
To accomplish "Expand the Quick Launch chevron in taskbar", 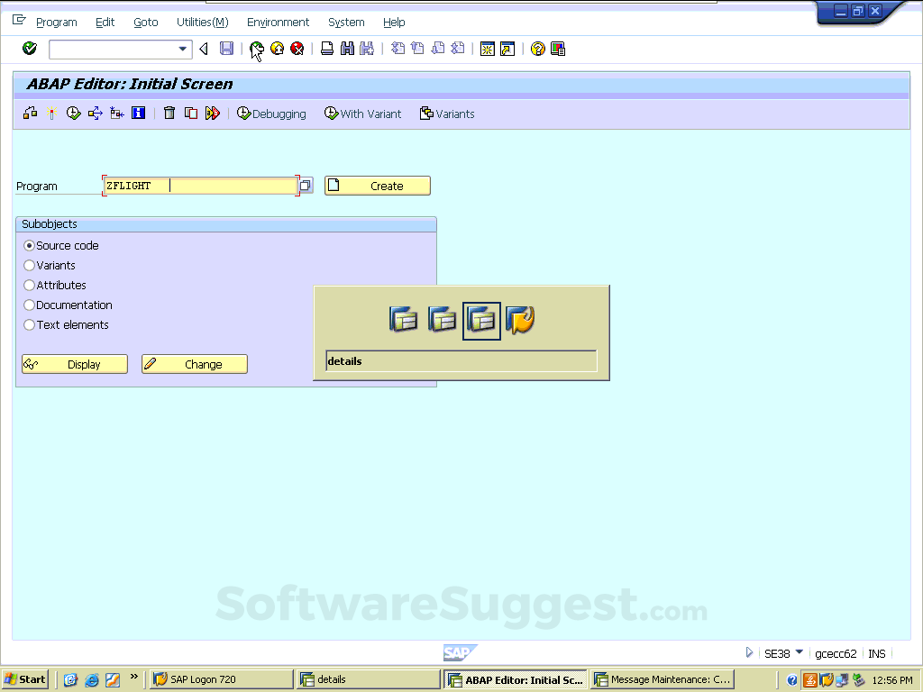I will [x=133, y=677].
